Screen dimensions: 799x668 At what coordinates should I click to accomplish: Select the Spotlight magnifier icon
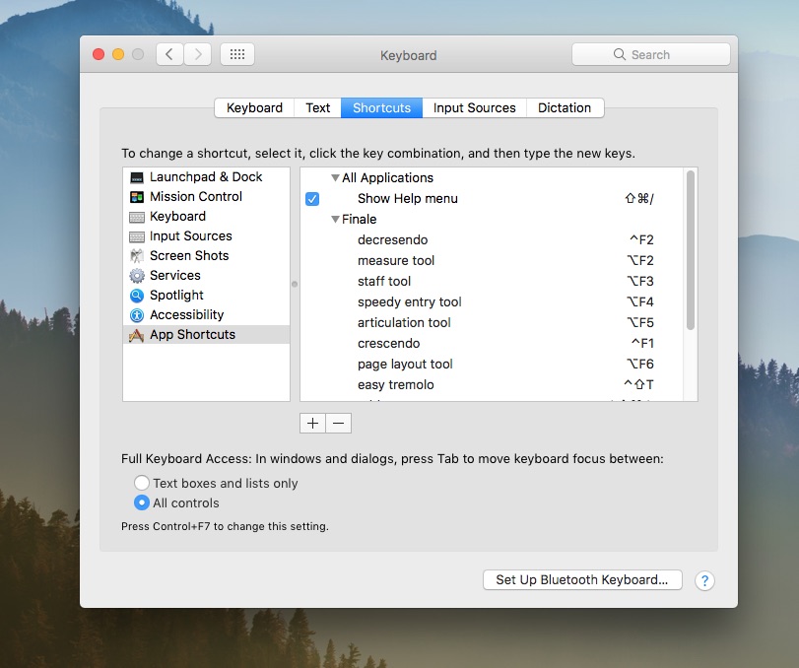pos(137,296)
